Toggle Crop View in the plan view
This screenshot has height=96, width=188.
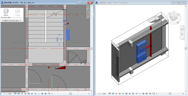[x=29, y=94]
